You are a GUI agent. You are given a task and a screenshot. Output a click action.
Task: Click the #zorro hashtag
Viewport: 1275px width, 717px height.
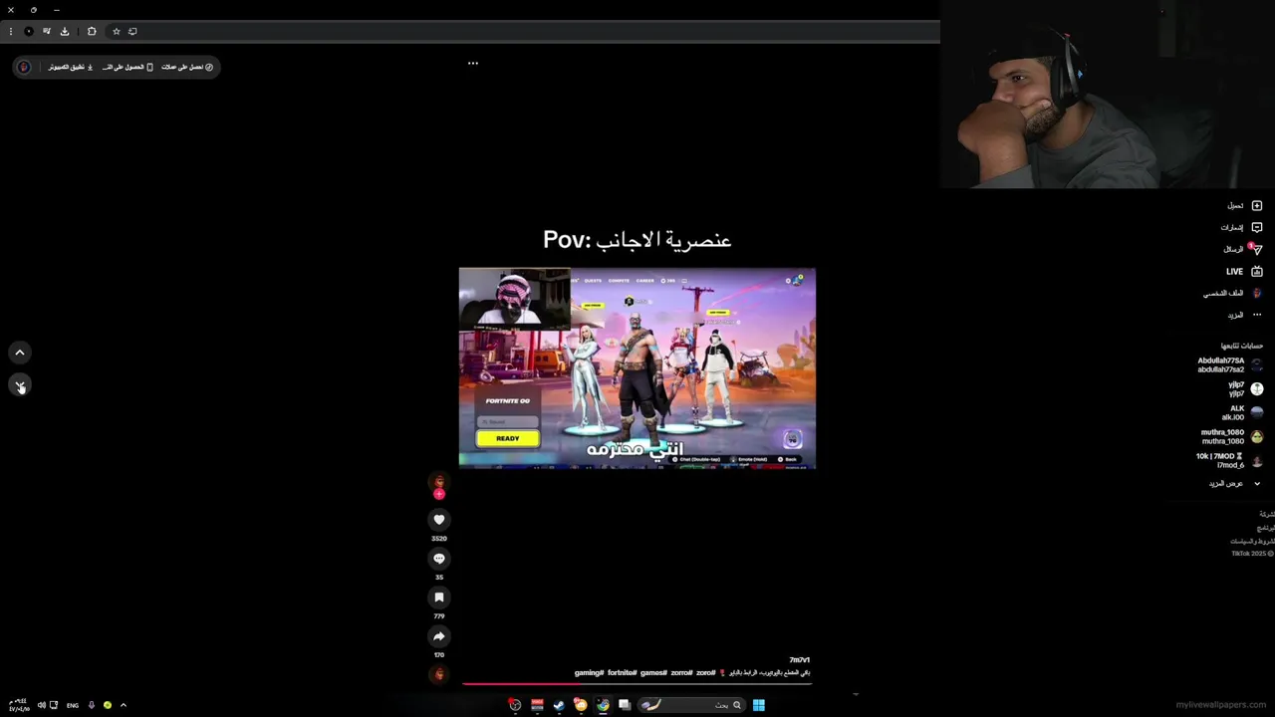tap(681, 673)
